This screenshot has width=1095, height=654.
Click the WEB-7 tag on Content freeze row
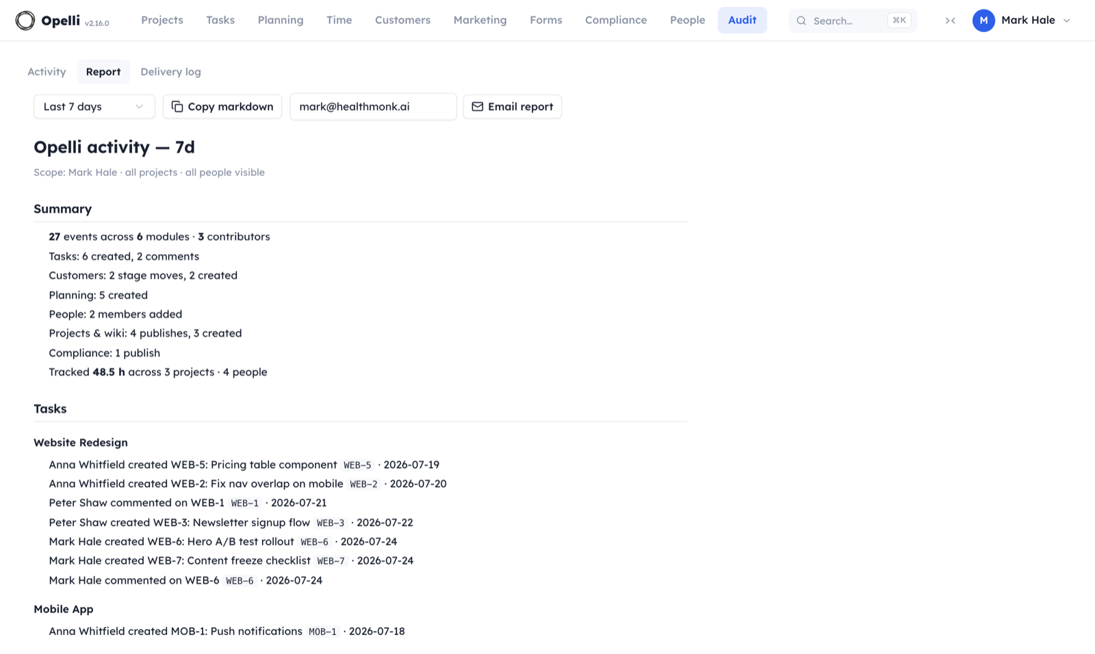pos(331,562)
